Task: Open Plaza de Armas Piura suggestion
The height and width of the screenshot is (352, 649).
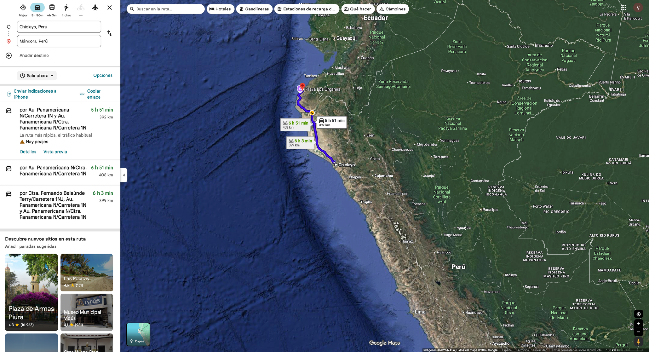Action: (x=31, y=292)
